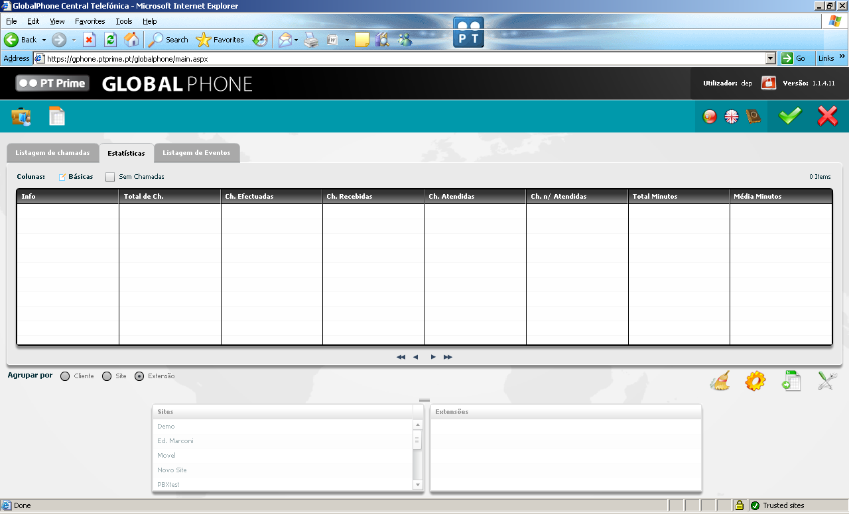Viewport: 849px width, 514px height.
Task: Click the Research books icon in browser toolbar
Action: pos(383,40)
